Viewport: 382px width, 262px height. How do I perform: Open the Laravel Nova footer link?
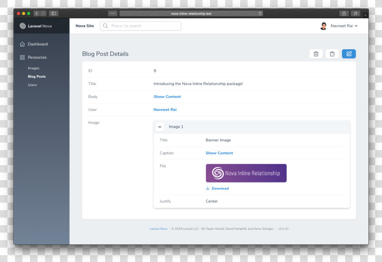point(158,229)
